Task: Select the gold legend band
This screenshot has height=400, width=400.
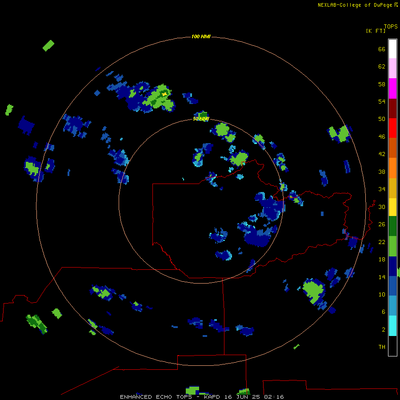Action: pos(392,188)
